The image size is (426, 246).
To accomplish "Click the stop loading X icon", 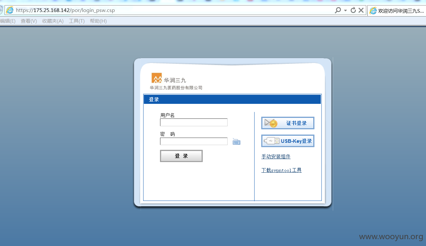I will tap(361, 10).
